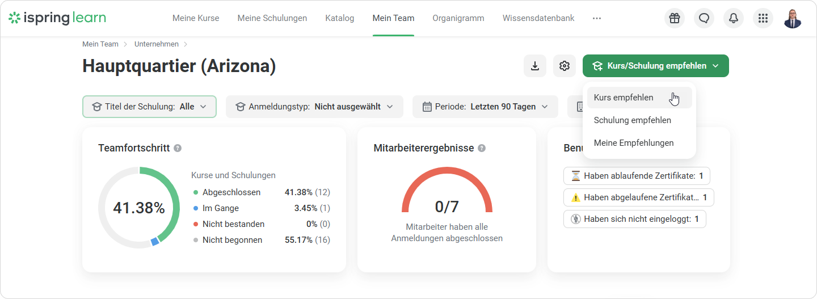Click the gift box icon in header

click(674, 18)
